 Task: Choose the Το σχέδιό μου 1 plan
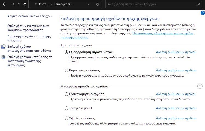[66, 108]
